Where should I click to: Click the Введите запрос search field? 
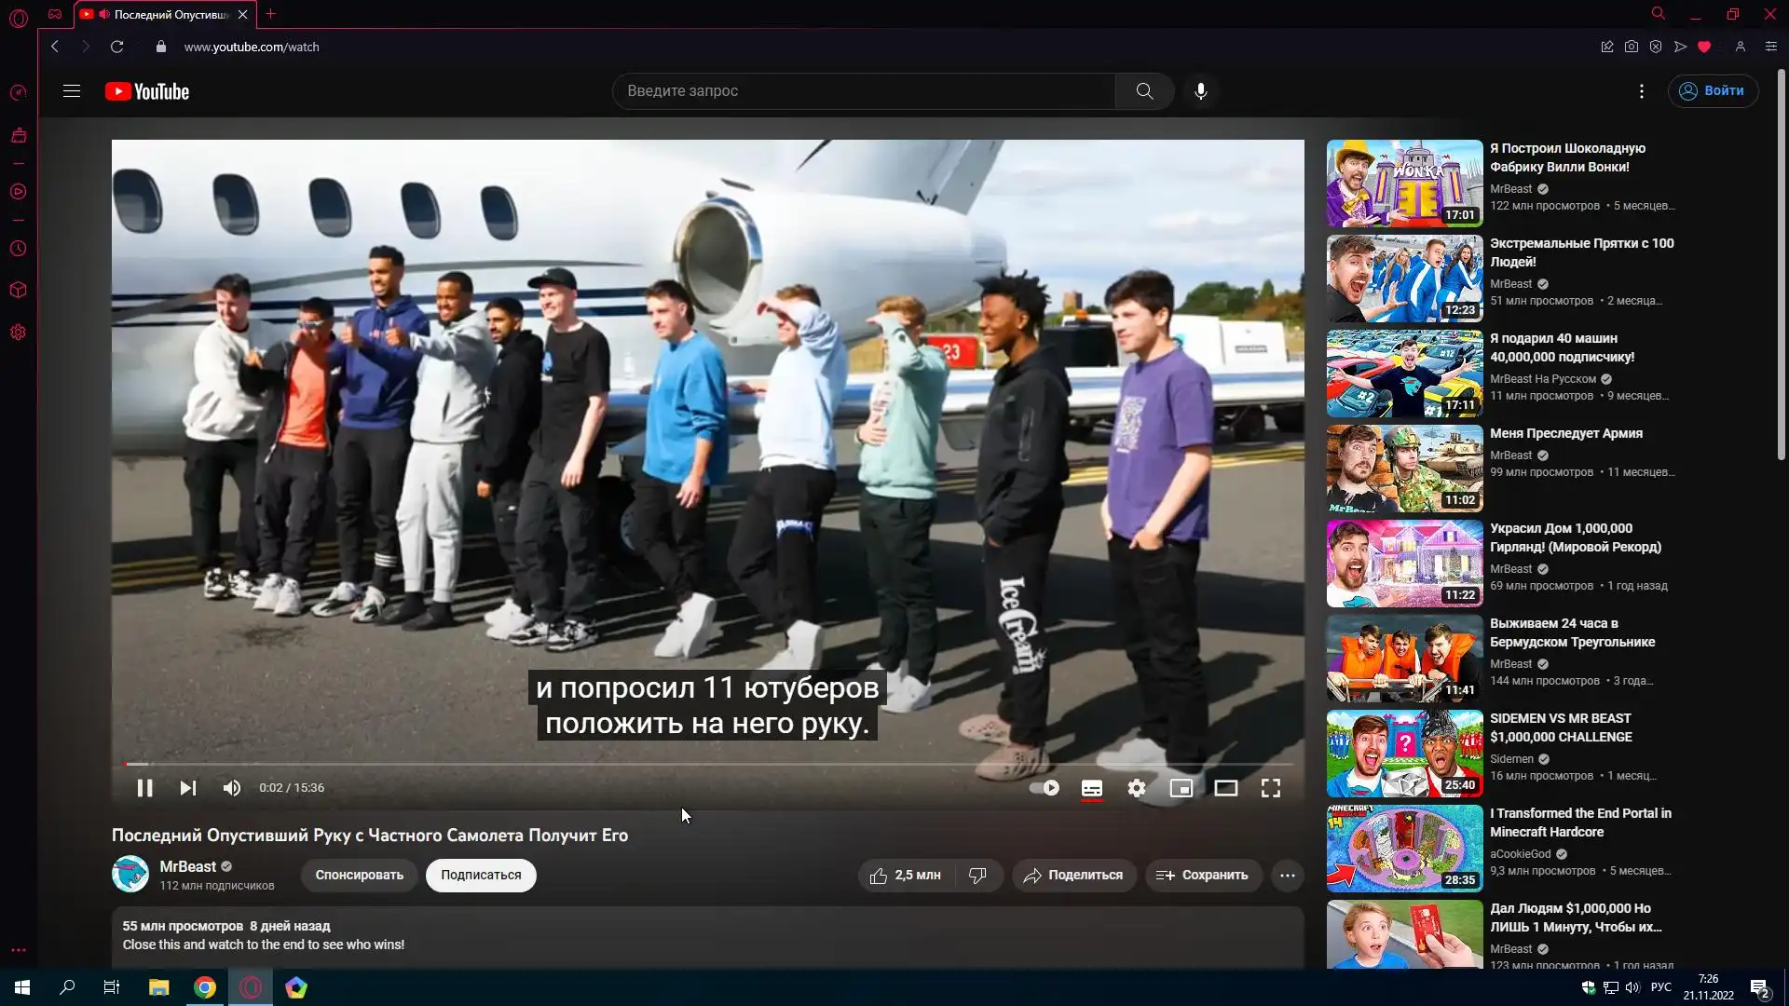point(862,91)
